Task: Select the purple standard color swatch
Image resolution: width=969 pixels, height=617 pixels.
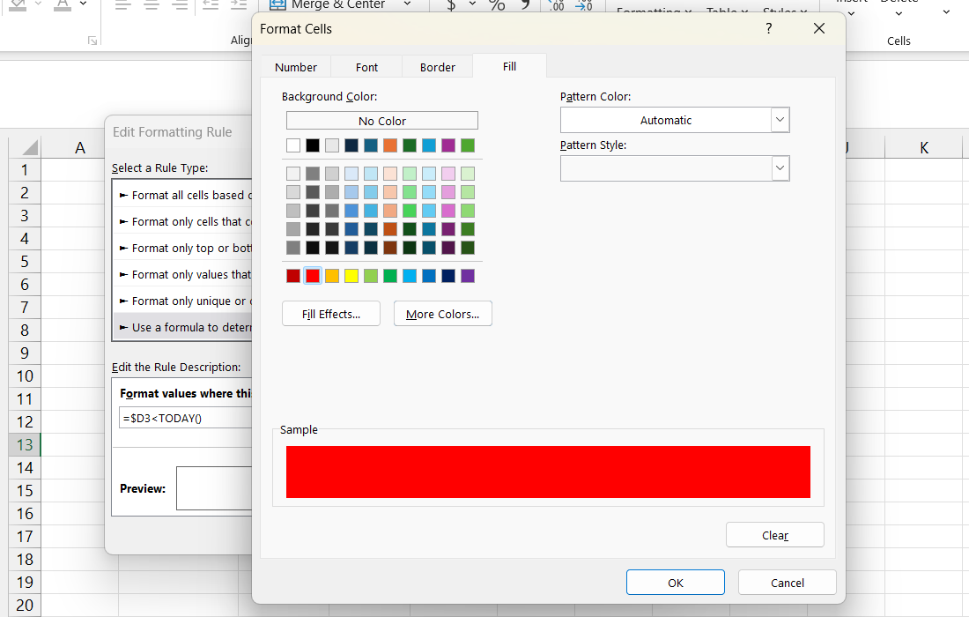Action: tap(468, 276)
